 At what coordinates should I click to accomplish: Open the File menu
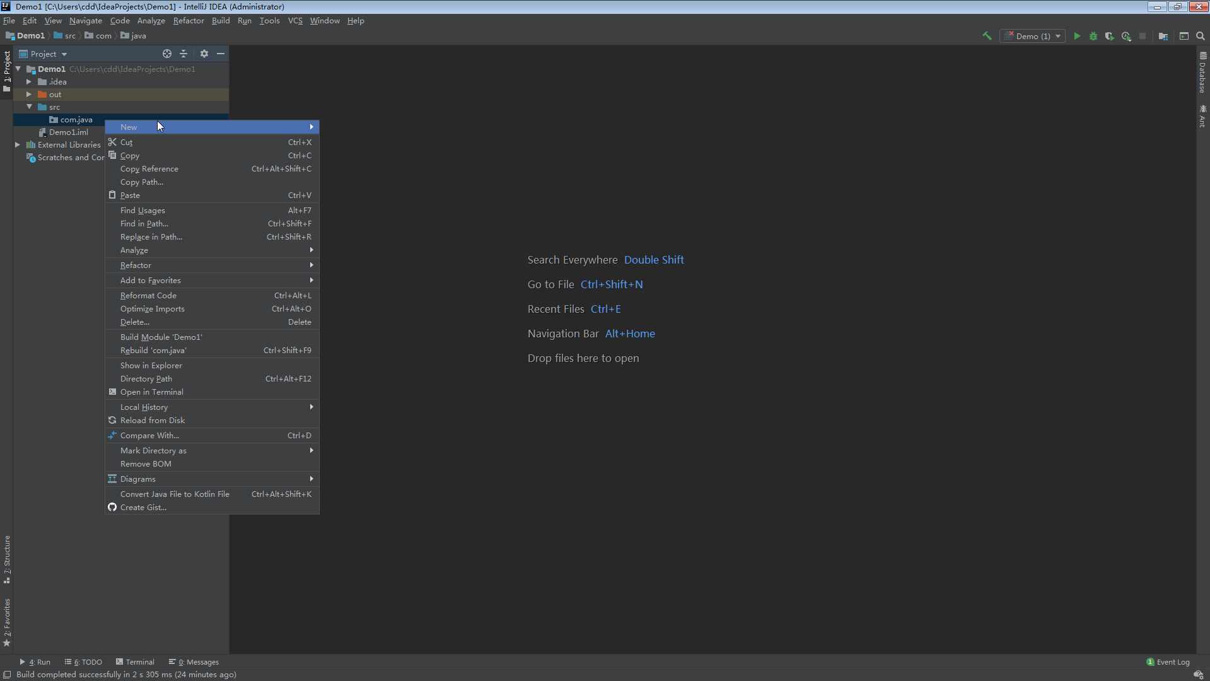pos(9,20)
